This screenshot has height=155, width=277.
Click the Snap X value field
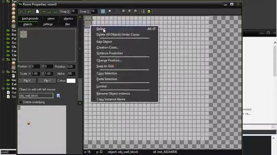click(x=74, y=12)
